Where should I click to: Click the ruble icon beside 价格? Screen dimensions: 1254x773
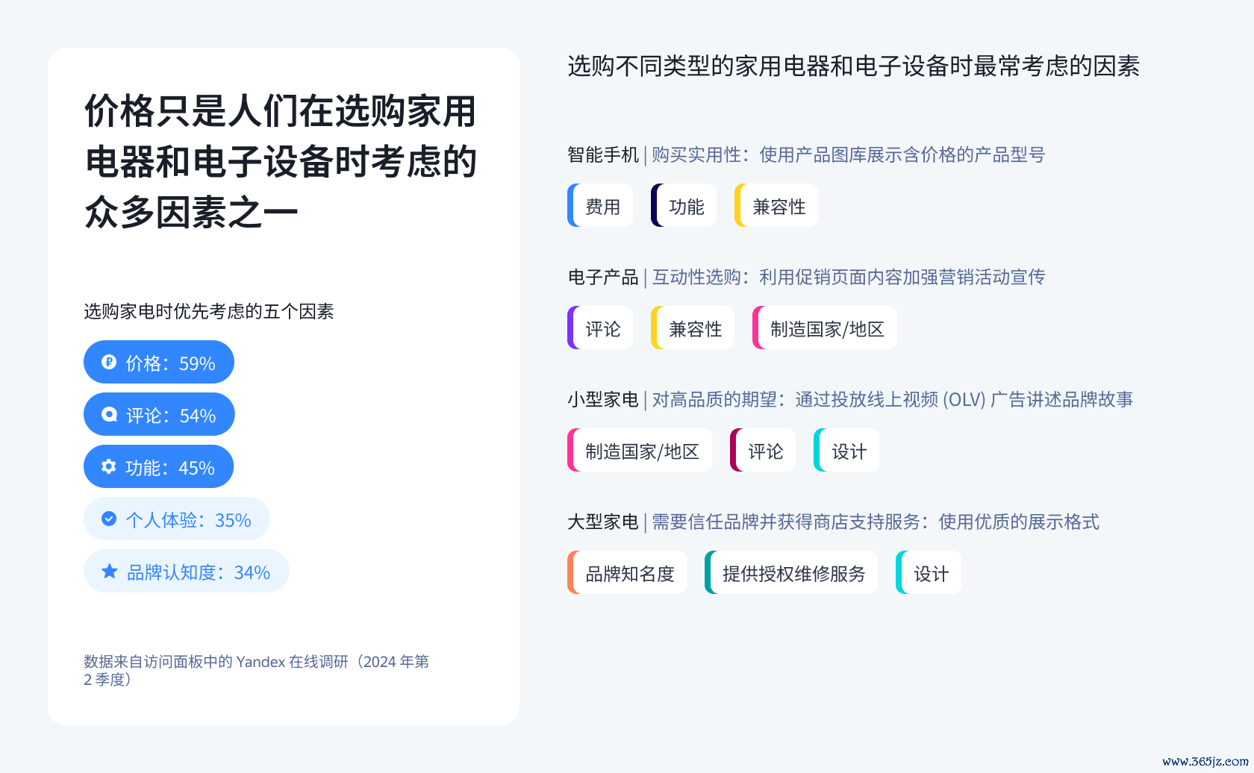pos(109,362)
